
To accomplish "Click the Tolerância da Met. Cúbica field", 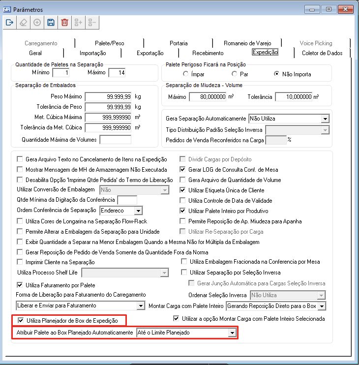I will tap(108, 127).
